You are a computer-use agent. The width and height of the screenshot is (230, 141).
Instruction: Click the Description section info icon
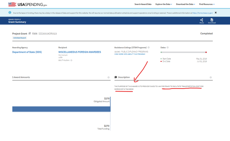tap(210, 77)
